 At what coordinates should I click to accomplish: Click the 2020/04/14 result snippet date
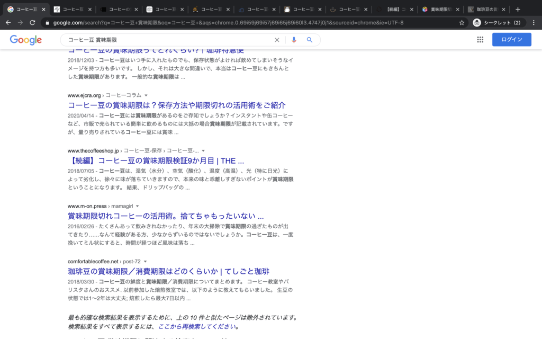80,115
